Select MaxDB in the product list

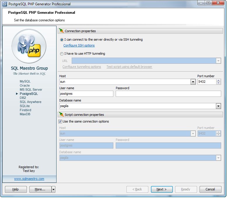coord(25,114)
